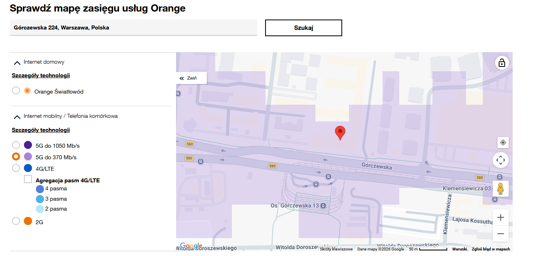The image size is (551, 256).
Task: Open Zgłoś błąd w mapach link
Action: (491, 249)
